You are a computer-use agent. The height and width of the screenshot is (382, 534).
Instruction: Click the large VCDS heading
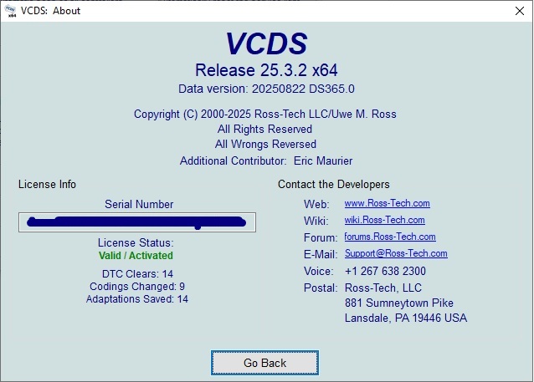point(267,43)
